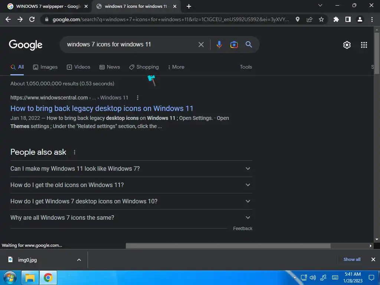The width and height of the screenshot is (380, 285).
Task: Open the Windows Start orb
Action: [x=10, y=278]
